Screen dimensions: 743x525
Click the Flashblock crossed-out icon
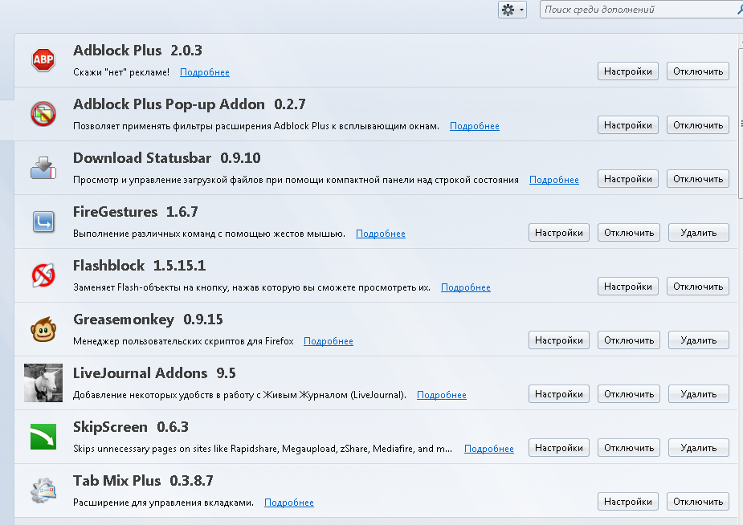[43, 275]
